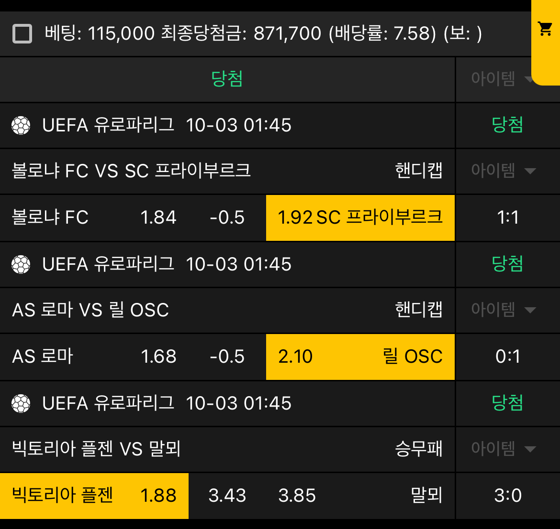
Task: Select the highlighted 릴 OSC 2.10 pick
Action: click(360, 356)
